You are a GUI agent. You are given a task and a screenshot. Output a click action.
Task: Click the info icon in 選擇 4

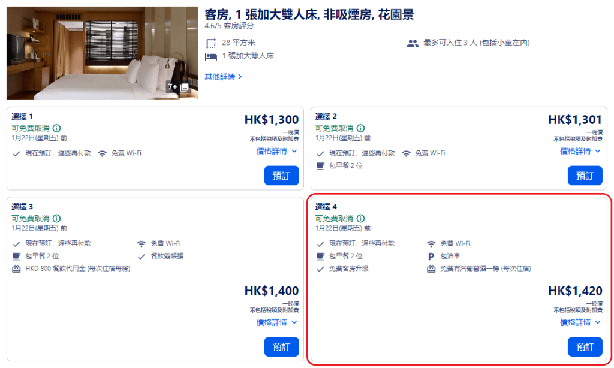[x=360, y=219]
